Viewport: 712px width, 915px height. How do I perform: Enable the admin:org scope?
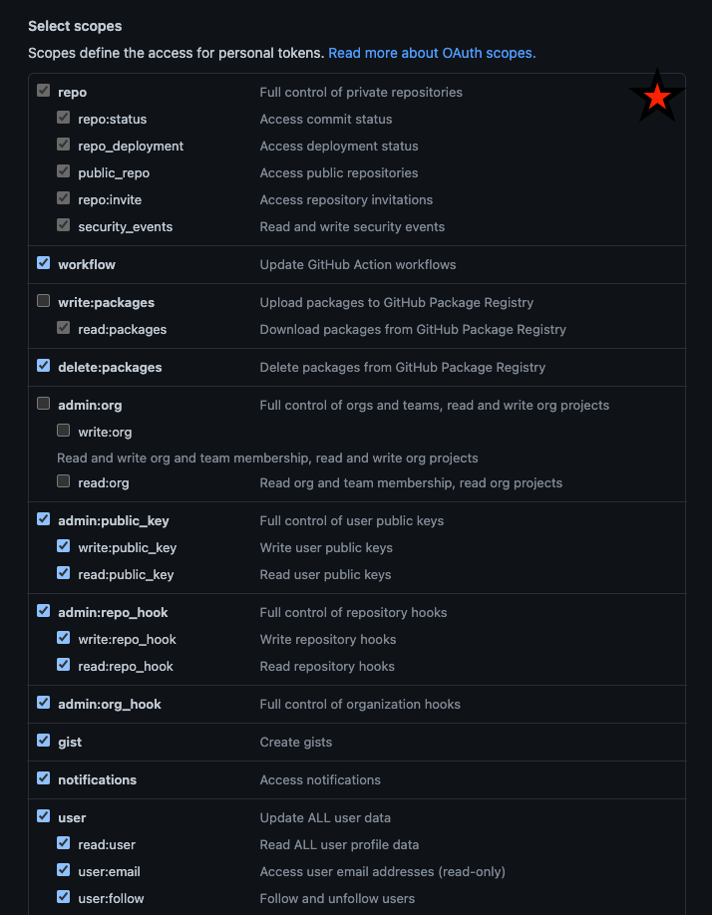click(x=43, y=403)
